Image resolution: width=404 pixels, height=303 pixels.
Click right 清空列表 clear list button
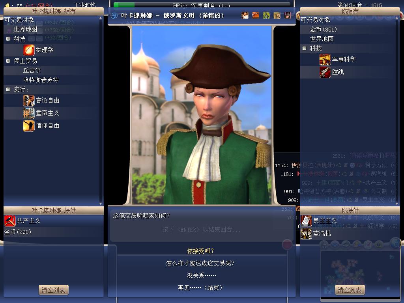pyautogui.click(x=350, y=290)
